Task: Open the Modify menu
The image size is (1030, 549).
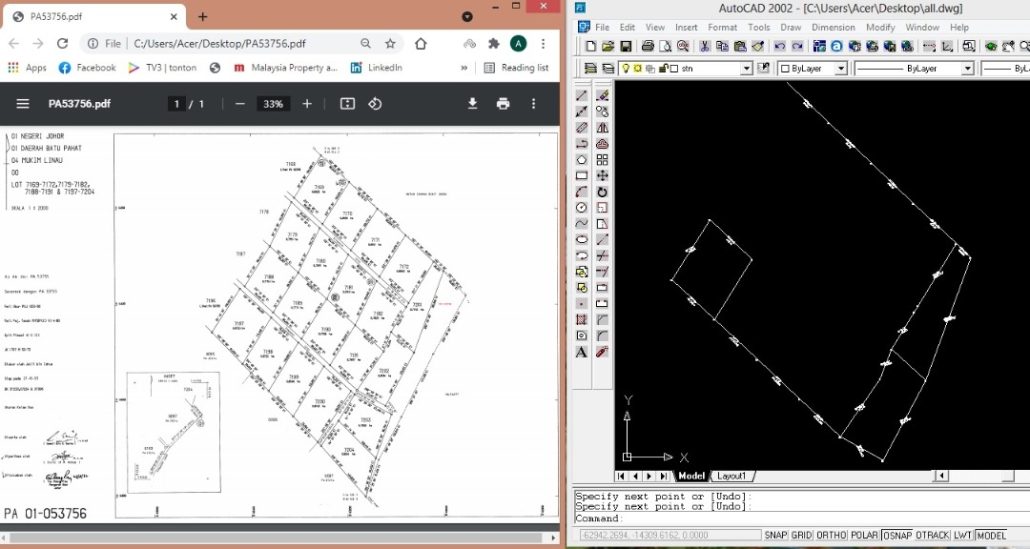Action: [880, 27]
